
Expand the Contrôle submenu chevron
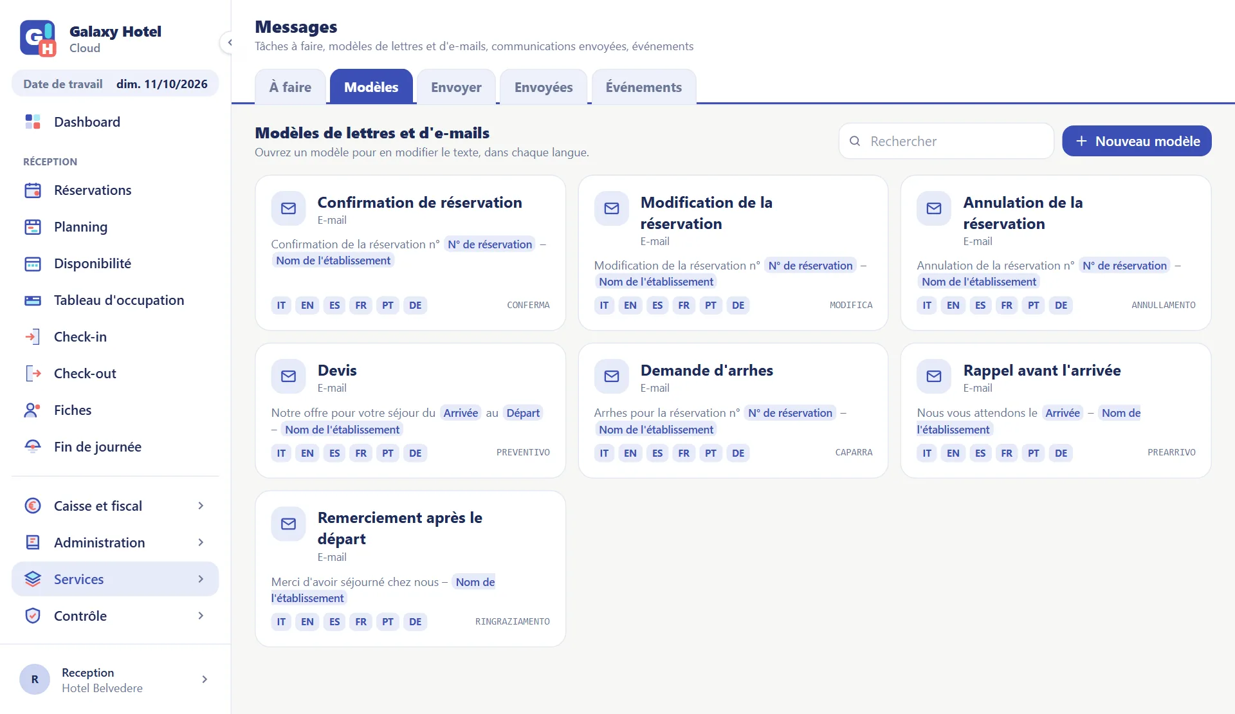click(x=201, y=616)
